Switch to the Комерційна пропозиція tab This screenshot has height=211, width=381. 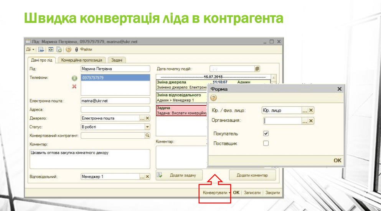point(82,60)
